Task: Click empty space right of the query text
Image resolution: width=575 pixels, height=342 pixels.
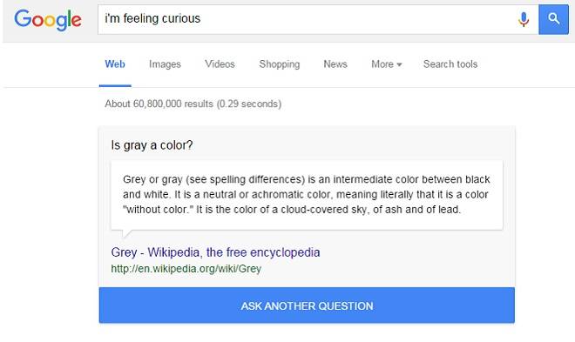Action: [x=355, y=19]
